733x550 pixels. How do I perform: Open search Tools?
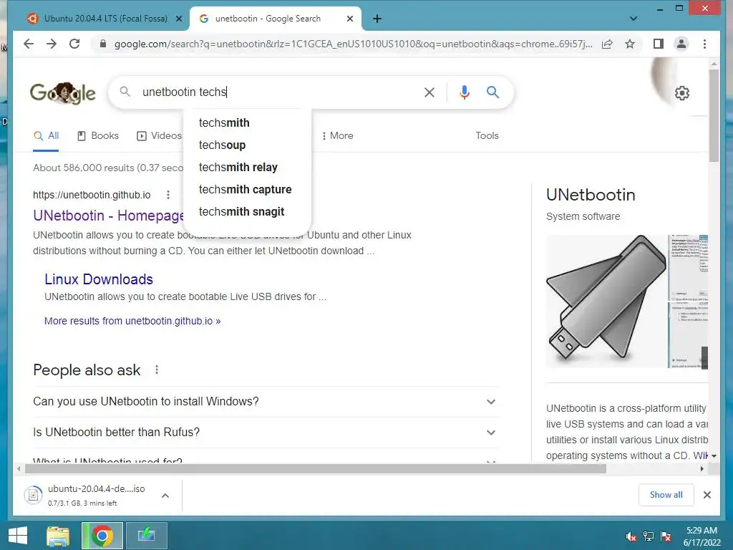pyautogui.click(x=487, y=135)
